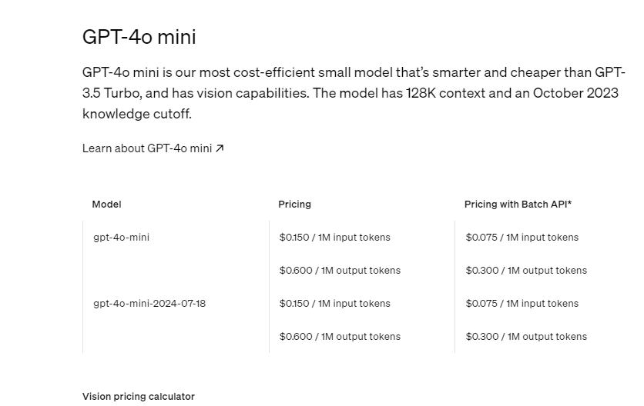The height and width of the screenshot is (406, 644).
Task: Select the gpt-4o-mini model name cell
Action: 121,238
